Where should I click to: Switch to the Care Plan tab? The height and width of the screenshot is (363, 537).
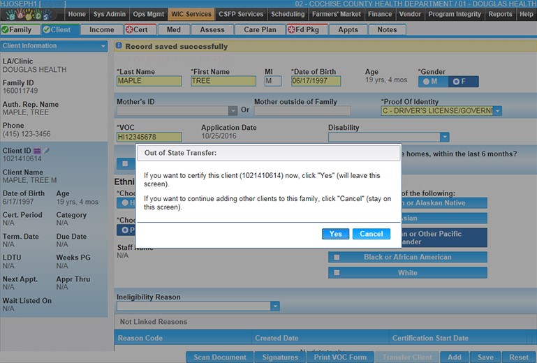click(260, 30)
